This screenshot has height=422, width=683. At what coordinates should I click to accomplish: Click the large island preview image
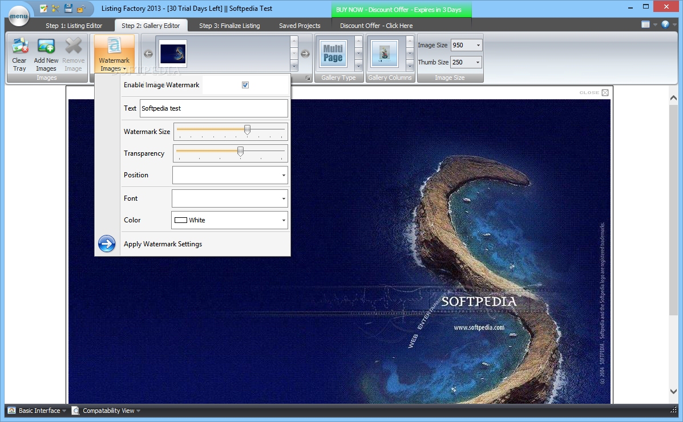pos(340,251)
